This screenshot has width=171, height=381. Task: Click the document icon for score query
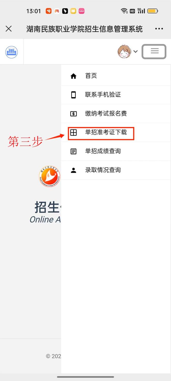tap(73, 151)
